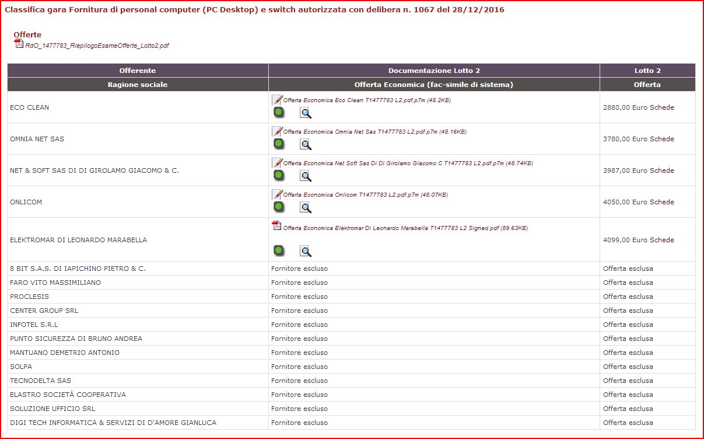The image size is (704, 439).
Task: Select the INFOTEL S.R.L row name
Action: click(x=34, y=325)
